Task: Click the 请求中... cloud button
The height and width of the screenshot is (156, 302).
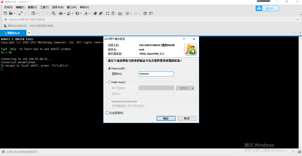Action: pyautogui.click(x=267, y=8)
